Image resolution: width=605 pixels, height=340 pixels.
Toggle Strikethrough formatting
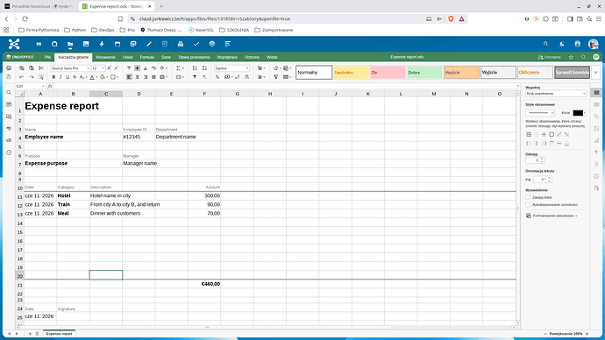click(75, 77)
